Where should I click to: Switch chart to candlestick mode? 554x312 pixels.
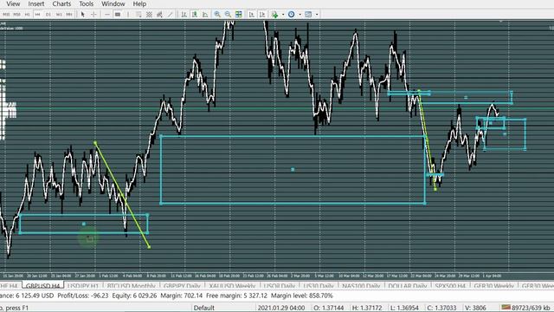tap(194, 15)
